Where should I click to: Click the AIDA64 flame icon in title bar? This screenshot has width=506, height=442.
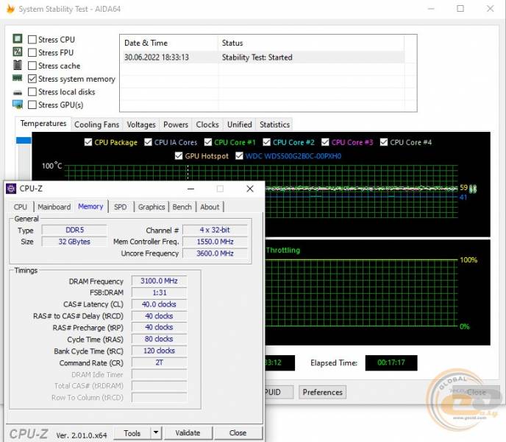(10, 9)
